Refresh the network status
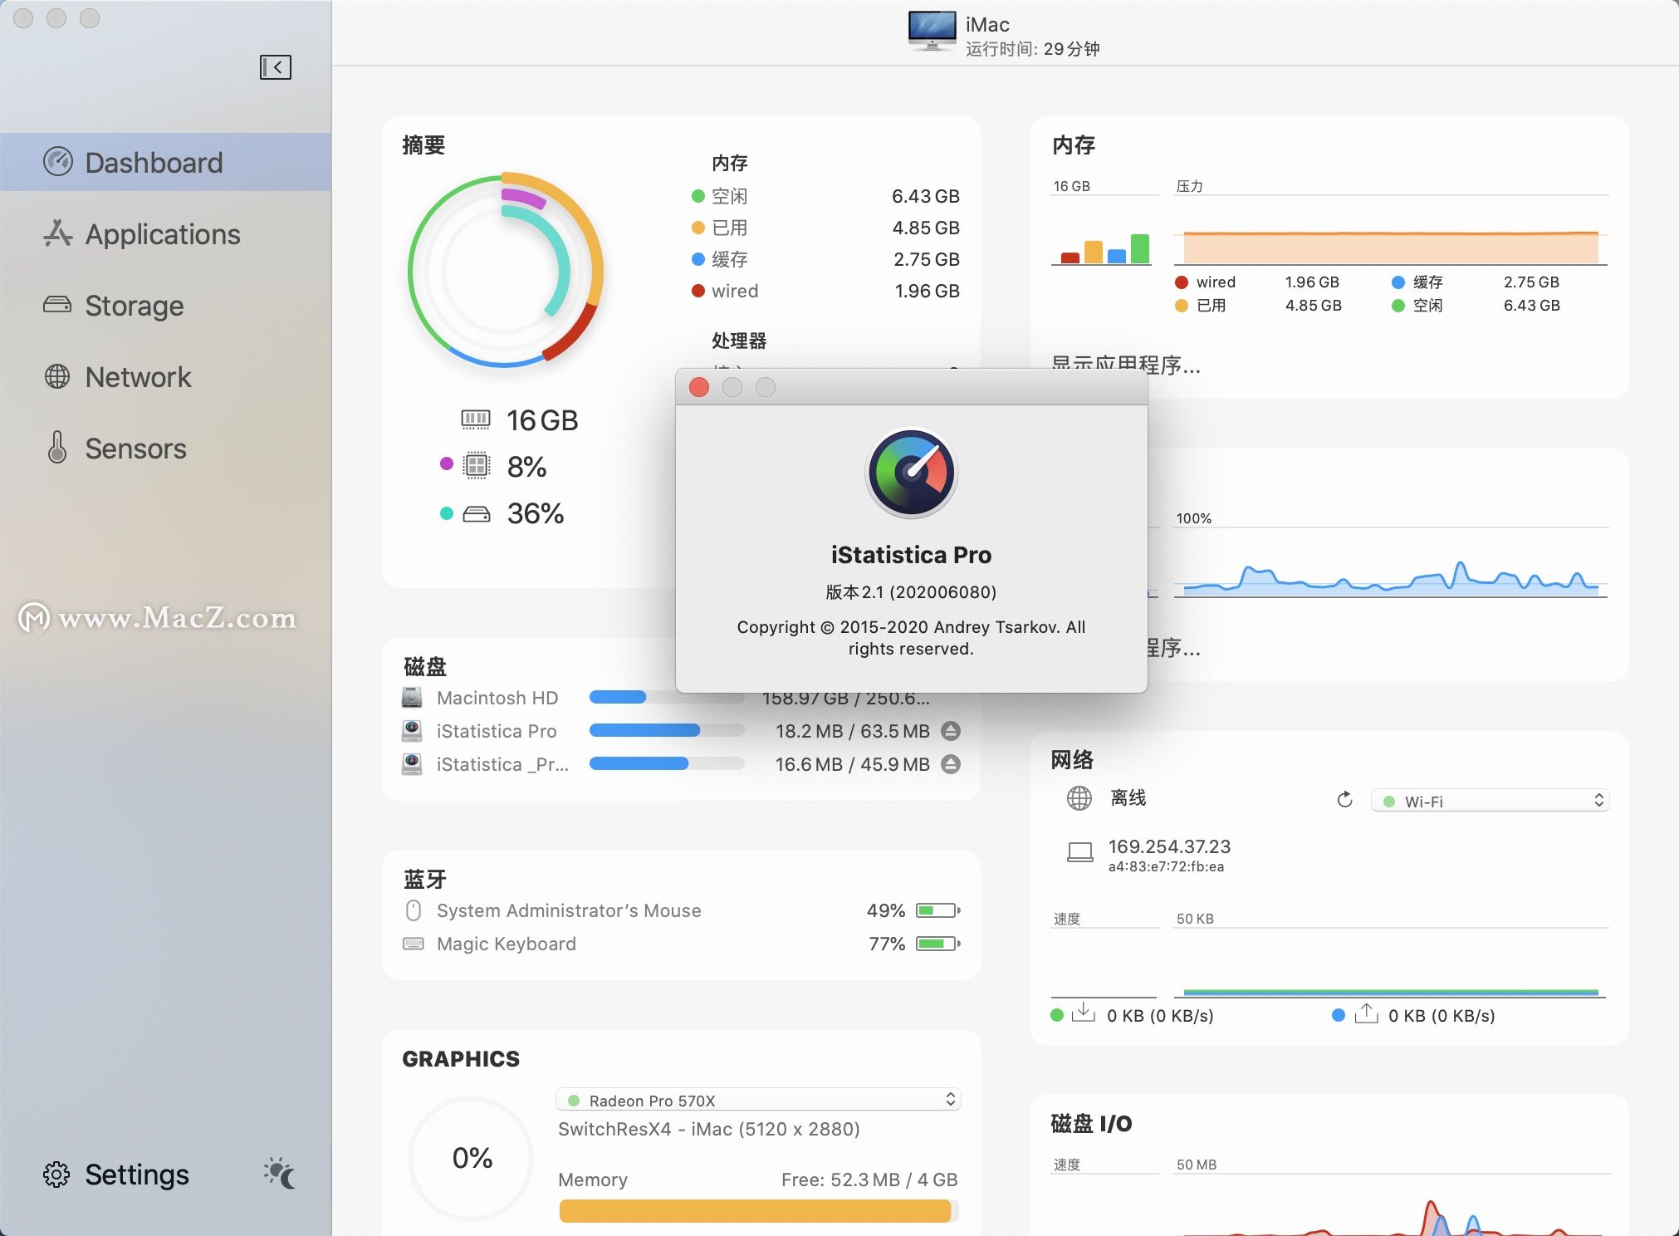This screenshot has height=1236, width=1679. coord(1344,800)
